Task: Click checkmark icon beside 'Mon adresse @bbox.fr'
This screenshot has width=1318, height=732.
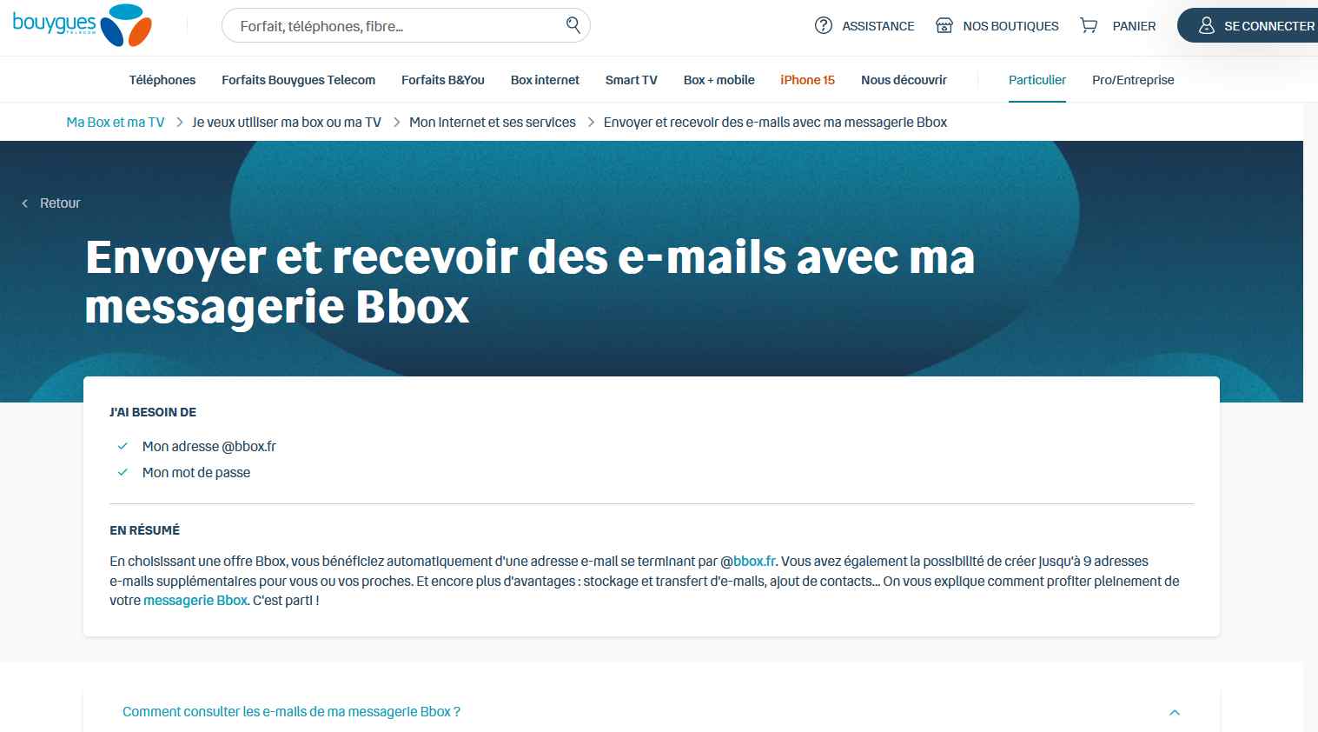Action: (x=123, y=447)
